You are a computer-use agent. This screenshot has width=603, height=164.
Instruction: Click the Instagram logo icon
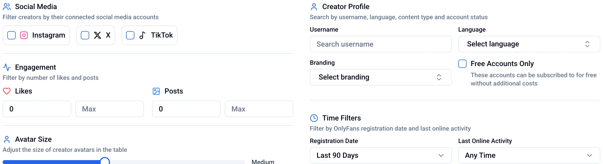click(x=24, y=35)
